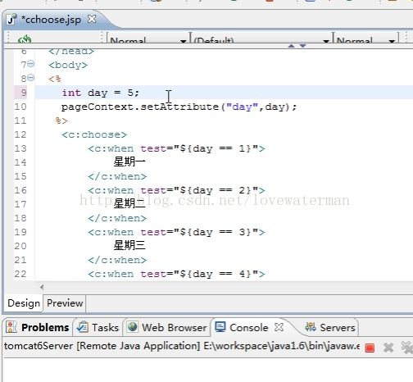Open the Tasks tab

[98, 327]
